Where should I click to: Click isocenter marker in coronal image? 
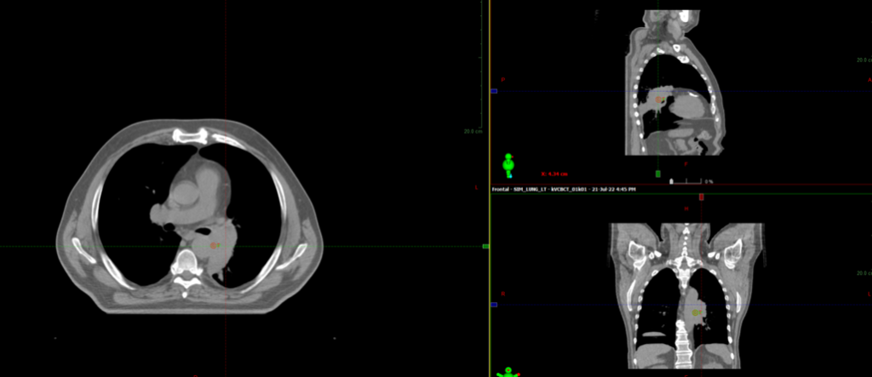coord(697,313)
